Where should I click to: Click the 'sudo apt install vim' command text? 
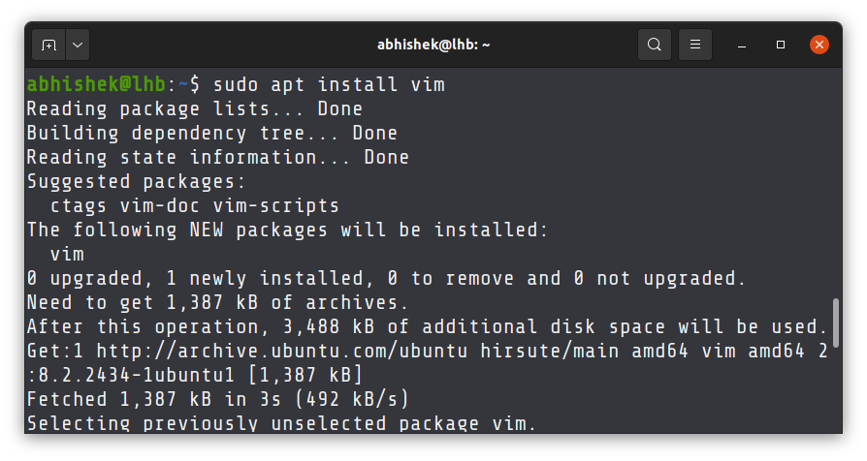point(328,84)
